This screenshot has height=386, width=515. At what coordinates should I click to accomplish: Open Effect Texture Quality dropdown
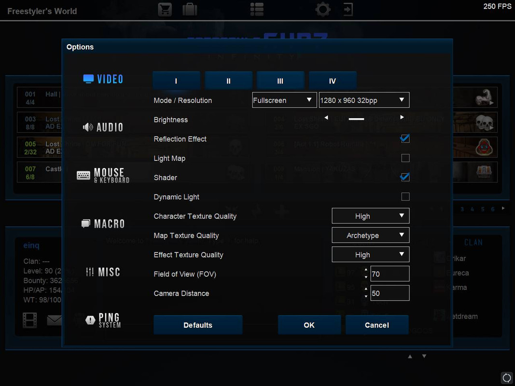371,255
